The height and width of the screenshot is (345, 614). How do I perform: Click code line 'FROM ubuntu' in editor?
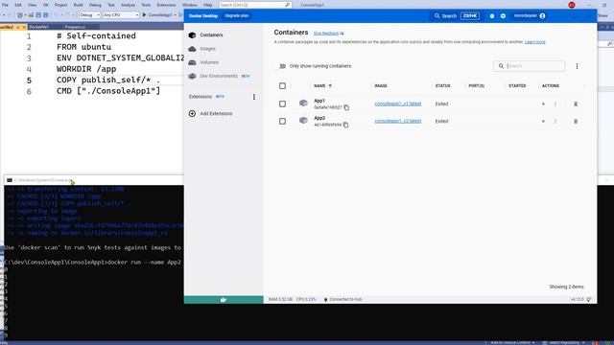click(x=83, y=47)
